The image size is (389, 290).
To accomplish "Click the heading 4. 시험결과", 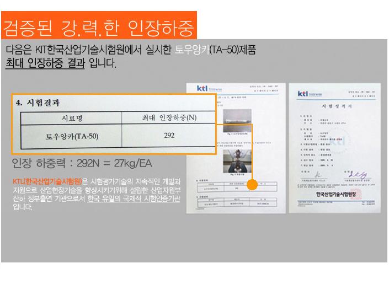I will [x=38, y=103].
